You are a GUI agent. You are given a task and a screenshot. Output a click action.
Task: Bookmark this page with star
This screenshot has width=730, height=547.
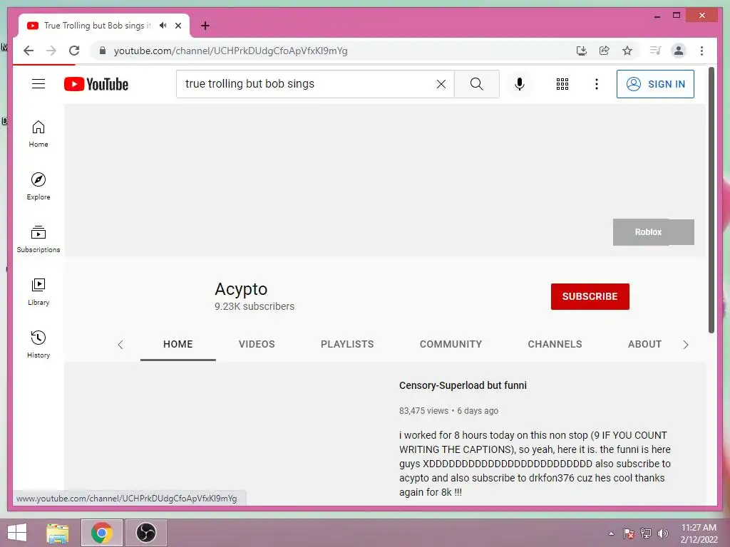[x=627, y=51]
